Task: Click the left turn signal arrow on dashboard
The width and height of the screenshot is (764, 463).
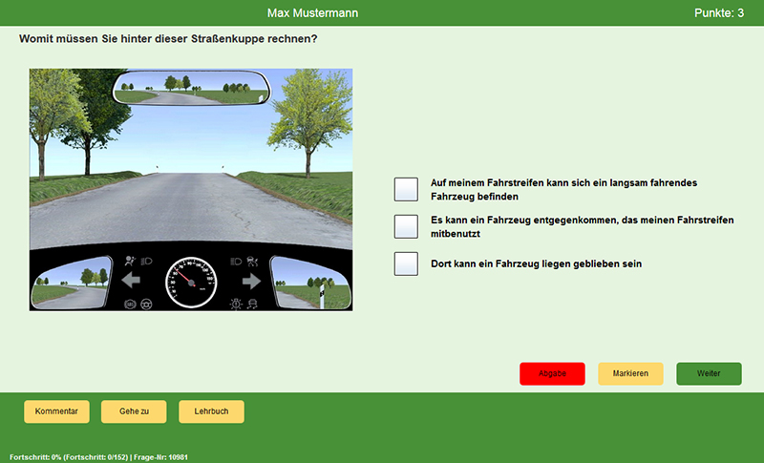Action: [x=131, y=281]
